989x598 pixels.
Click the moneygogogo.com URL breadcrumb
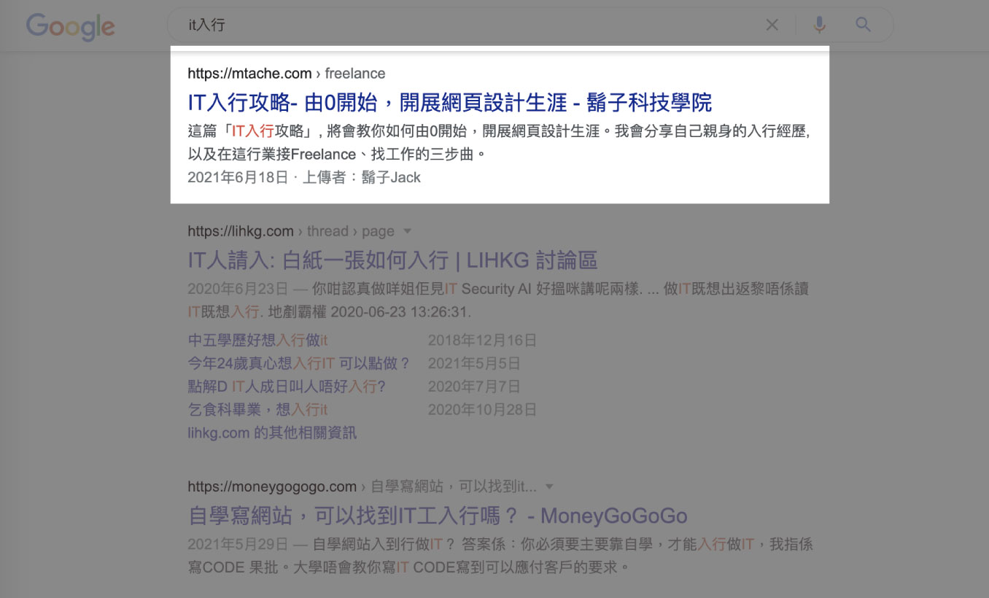[x=271, y=486]
